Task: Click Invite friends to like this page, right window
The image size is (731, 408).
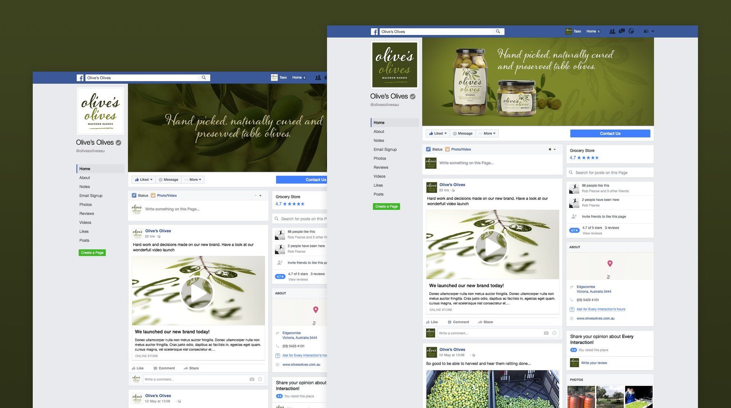Action: click(x=604, y=217)
